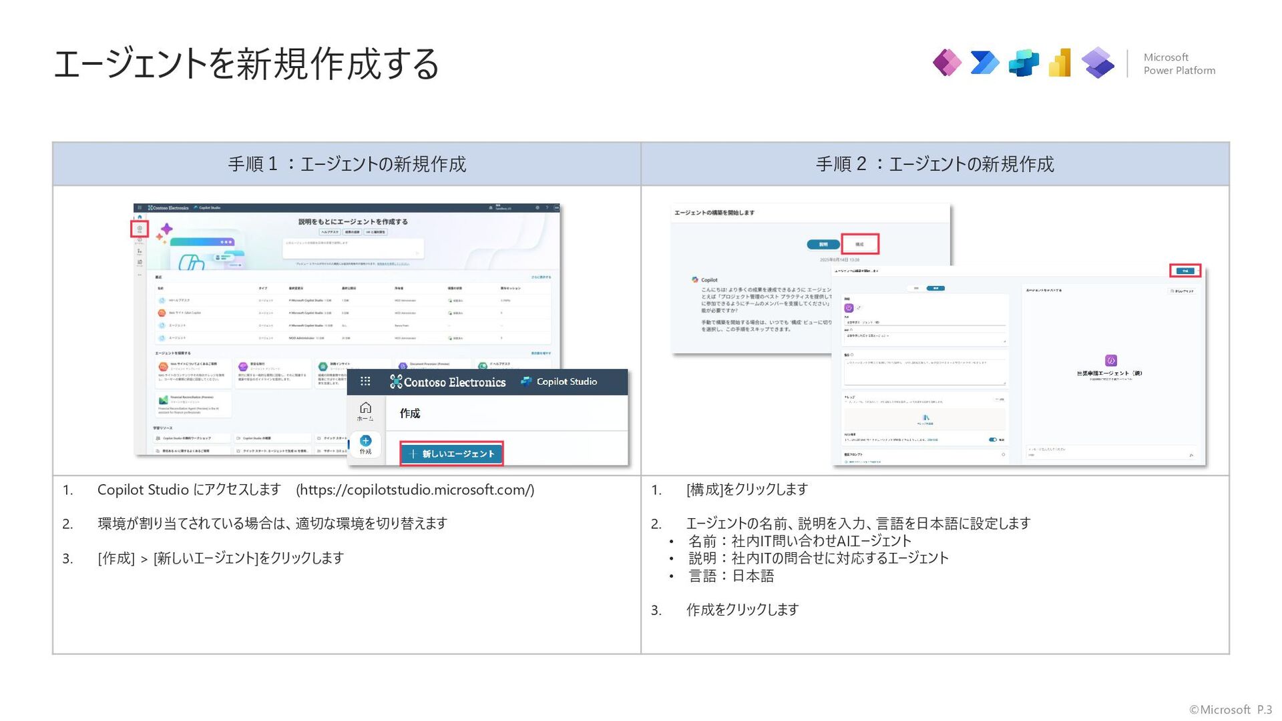Click the Power Automate logo icon
The width and height of the screenshot is (1282, 721).
tap(984, 63)
